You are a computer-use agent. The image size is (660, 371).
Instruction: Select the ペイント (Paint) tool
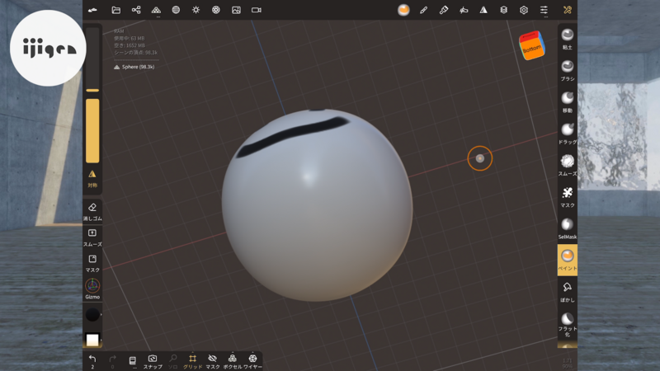tap(568, 260)
